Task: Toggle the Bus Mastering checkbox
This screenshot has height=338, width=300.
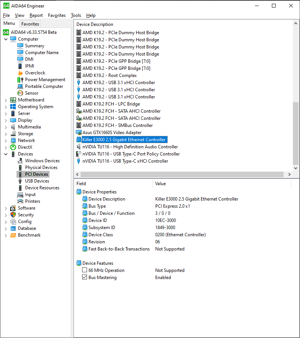Action: click(x=85, y=277)
